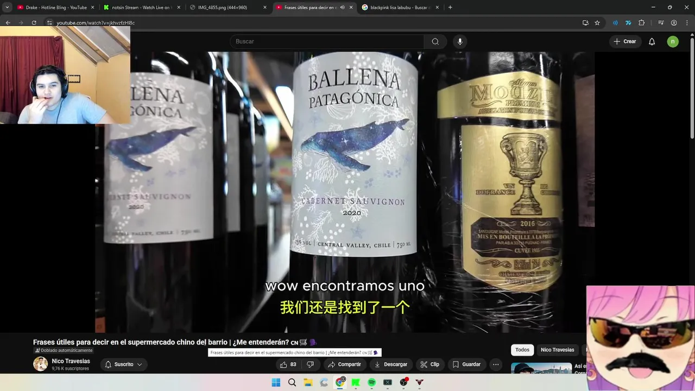The image size is (695, 391).
Task: Bookmark this page with the star
Action: point(597,23)
